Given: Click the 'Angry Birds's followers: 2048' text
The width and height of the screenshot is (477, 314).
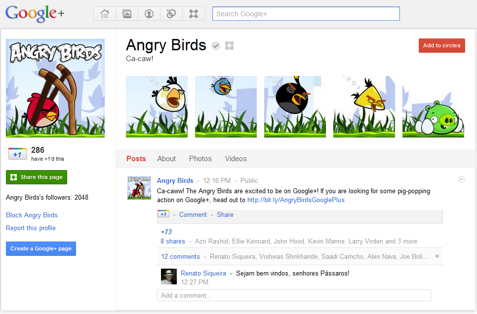Looking at the screenshot, I should (47, 197).
